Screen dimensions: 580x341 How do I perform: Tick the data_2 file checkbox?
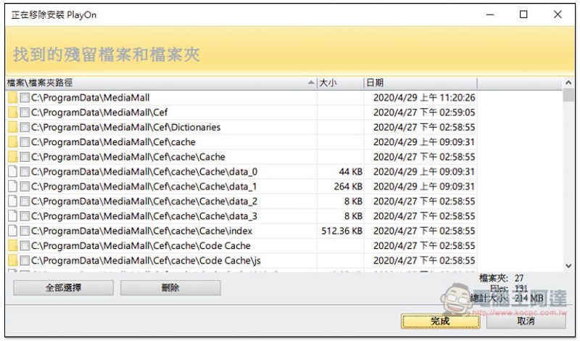click(25, 202)
